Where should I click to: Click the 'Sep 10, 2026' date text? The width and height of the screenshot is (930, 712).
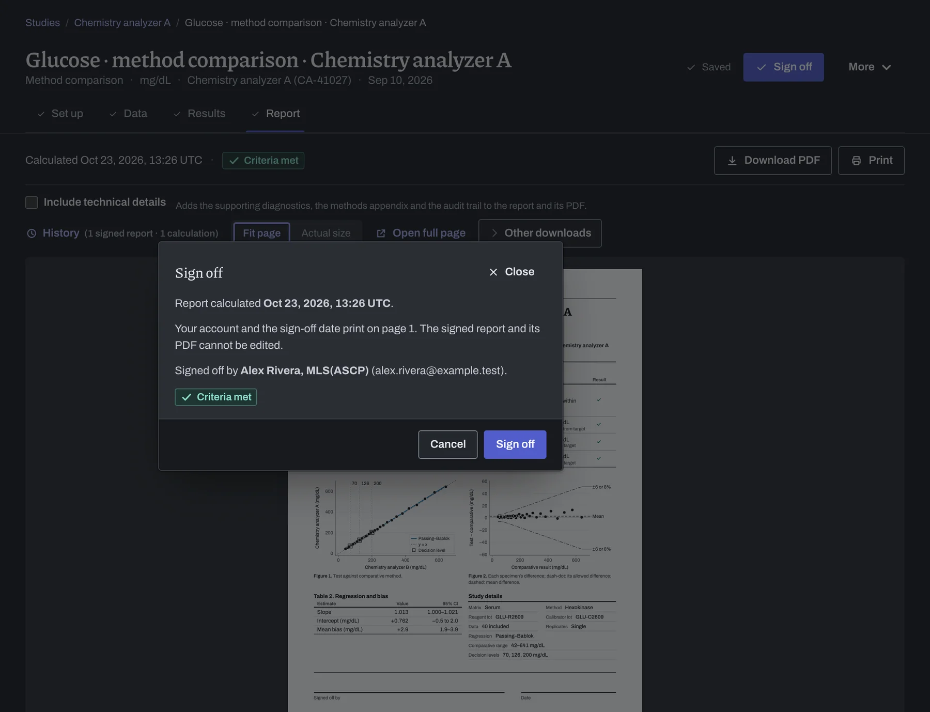pyautogui.click(x=400, y=80)
